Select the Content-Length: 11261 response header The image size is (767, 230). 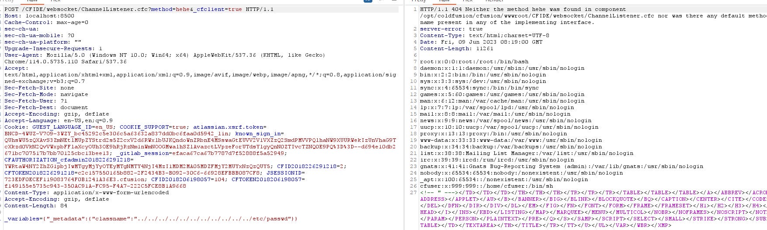[457, 48]
